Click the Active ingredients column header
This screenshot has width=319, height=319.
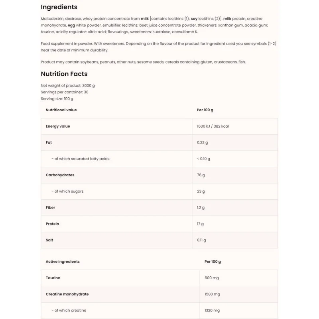(63, 262)
